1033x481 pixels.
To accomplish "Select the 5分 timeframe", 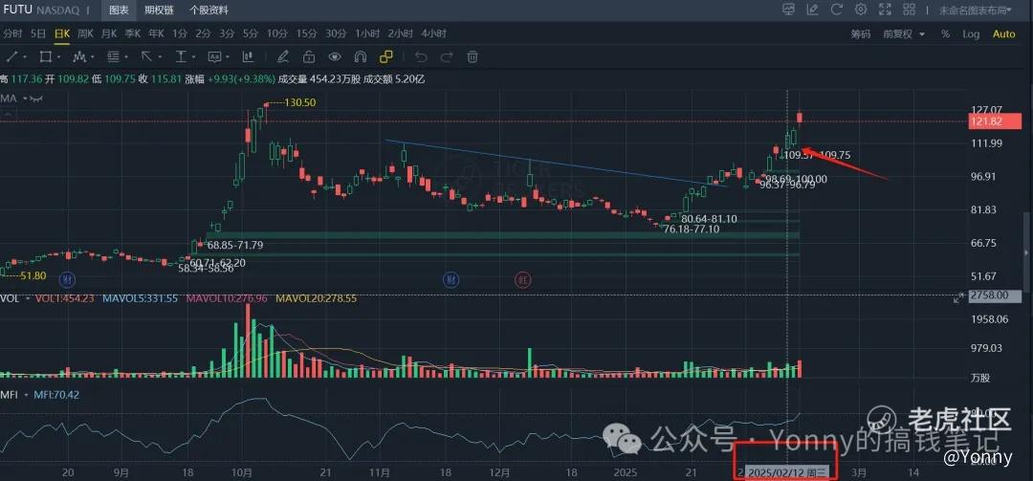I will pyautogui.click(x=251, y=33).
